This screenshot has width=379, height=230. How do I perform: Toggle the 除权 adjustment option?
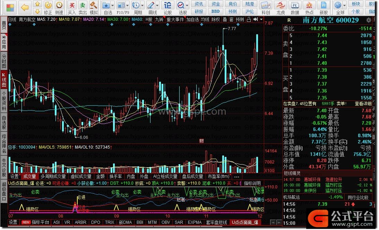pyautogui.click(x=216, y=19)
